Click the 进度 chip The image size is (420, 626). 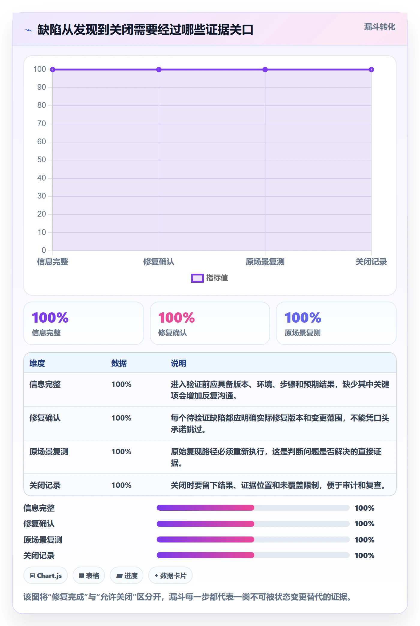pyautogui.click(x=127, y=576)
